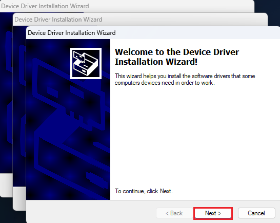Screen dimensions: 280x223
Task: Click the rearmost window's grey footer corner
Action: tap(6, 185)
